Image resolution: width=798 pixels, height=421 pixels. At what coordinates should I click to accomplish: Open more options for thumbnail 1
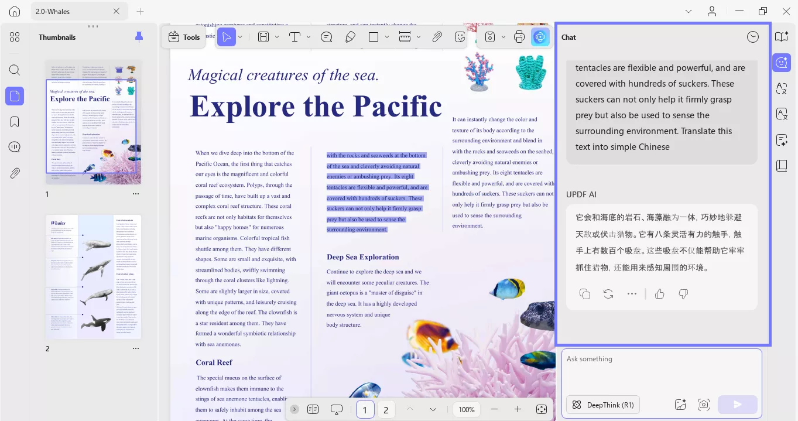point(136,194)
